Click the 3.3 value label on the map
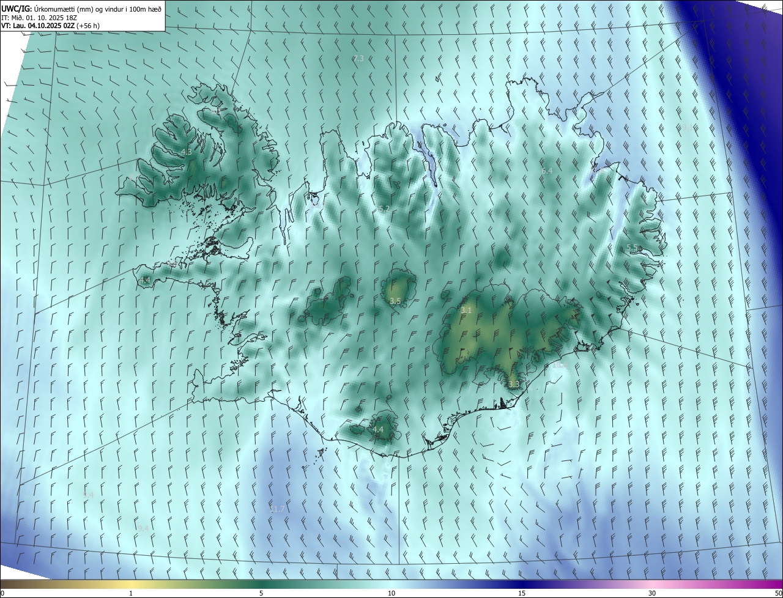 [514, 385]
